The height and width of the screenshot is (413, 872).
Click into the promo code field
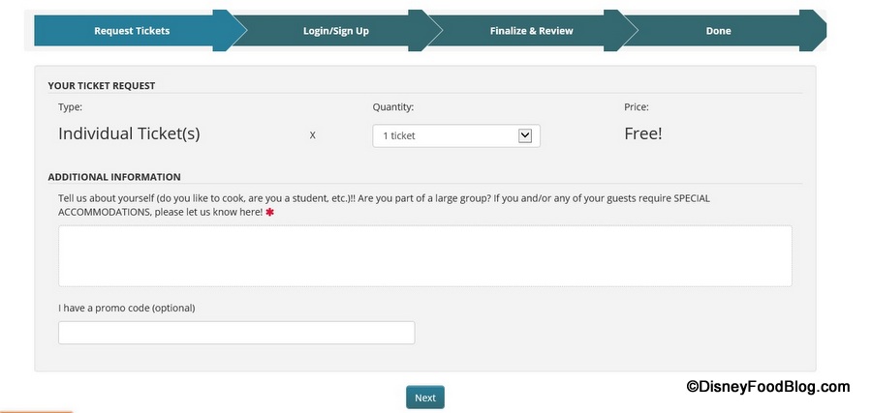236,333
